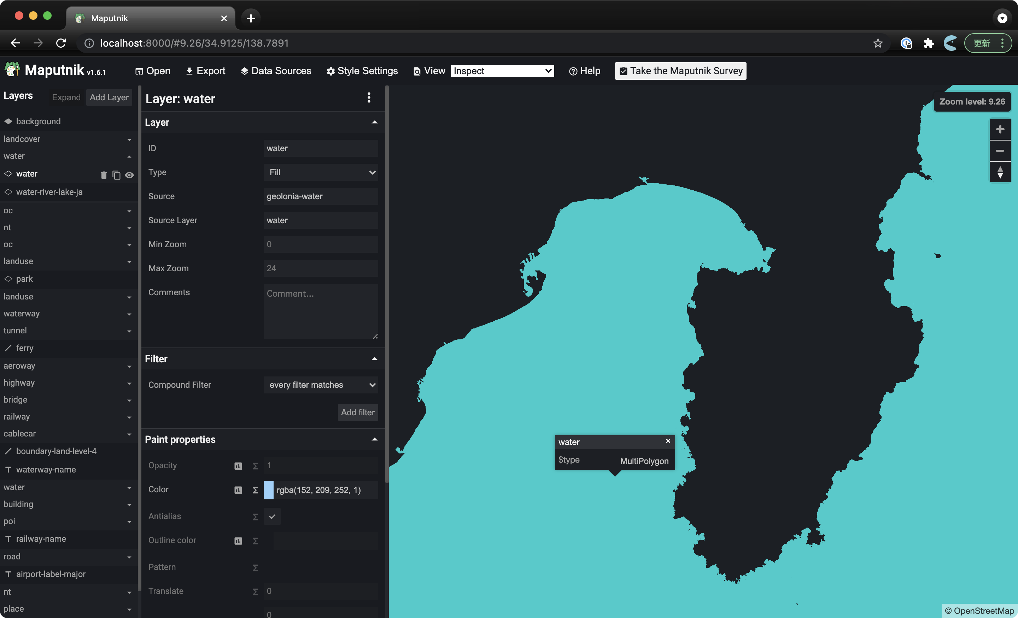Open the Compound Filter dropdown

(321, 385)
